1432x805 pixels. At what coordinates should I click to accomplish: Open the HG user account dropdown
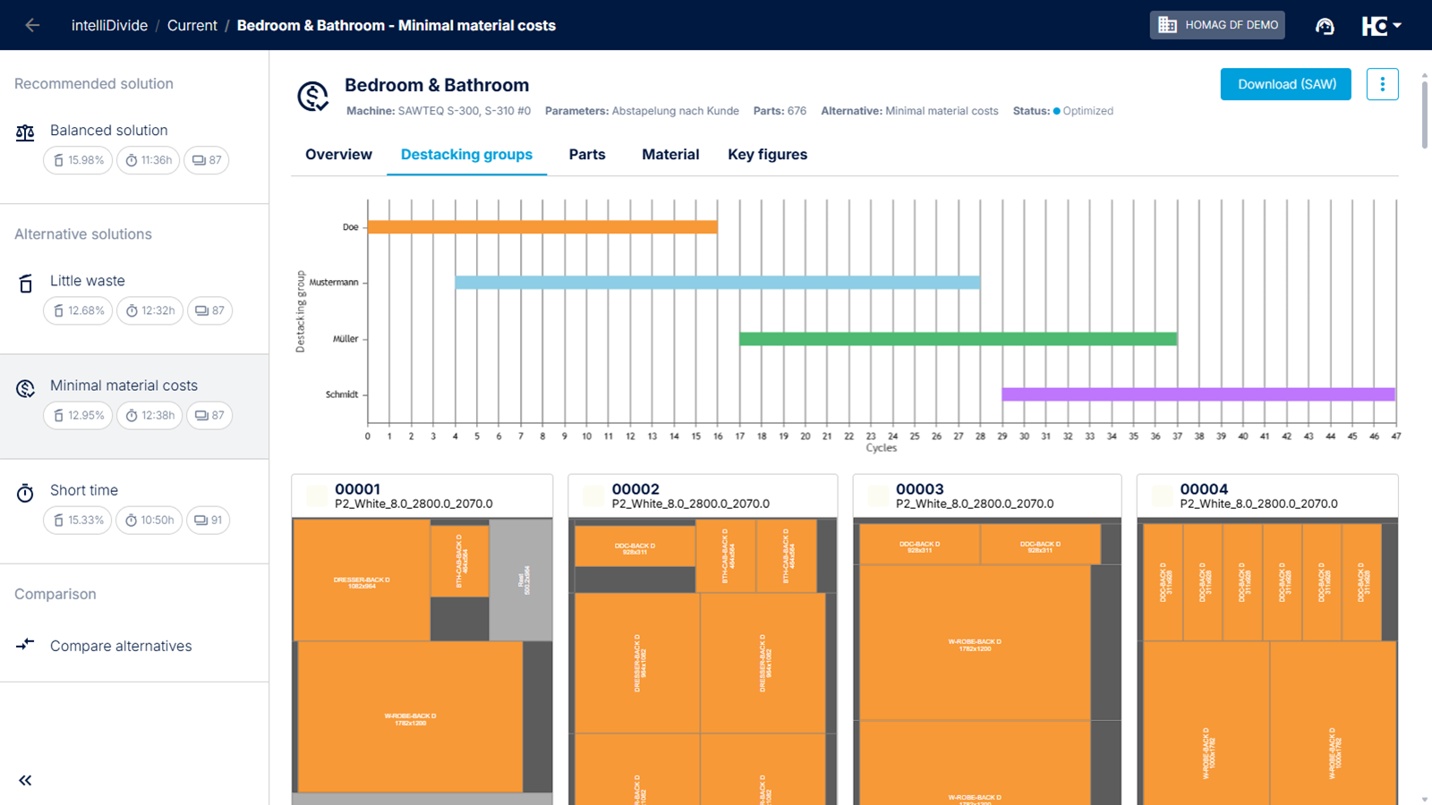pyautogui.click(x=1381, y=26)
